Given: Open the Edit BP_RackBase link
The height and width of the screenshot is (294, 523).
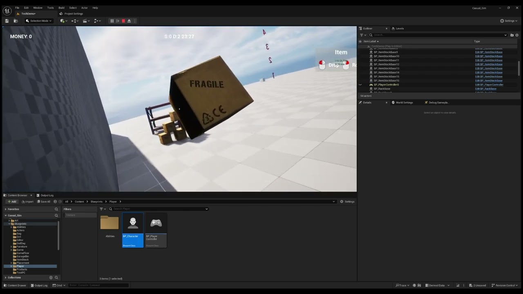Looking at the screenshot, I should (486, 89).
